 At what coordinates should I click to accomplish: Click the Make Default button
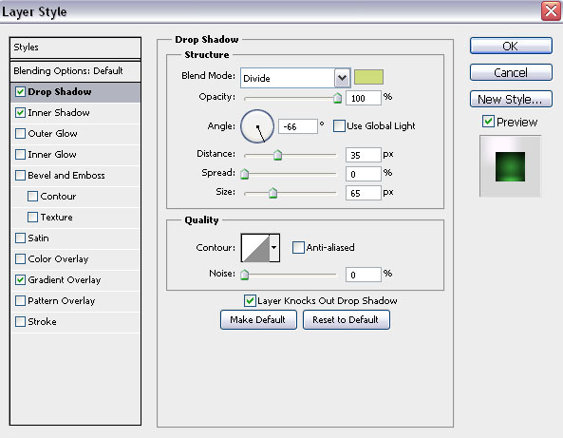tap(258, 319)
